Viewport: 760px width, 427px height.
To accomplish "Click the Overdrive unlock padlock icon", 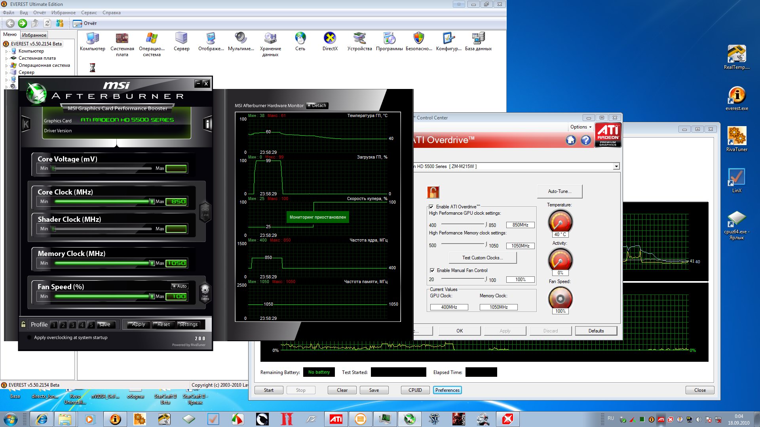I will pyautogui.click(x=433, y=192).
